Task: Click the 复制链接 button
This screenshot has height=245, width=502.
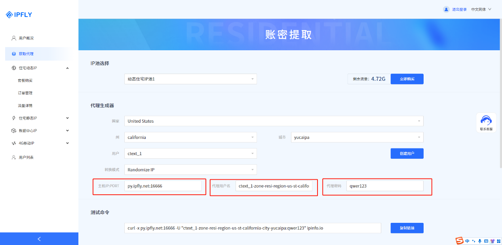Action: click(x=407, y=228)
